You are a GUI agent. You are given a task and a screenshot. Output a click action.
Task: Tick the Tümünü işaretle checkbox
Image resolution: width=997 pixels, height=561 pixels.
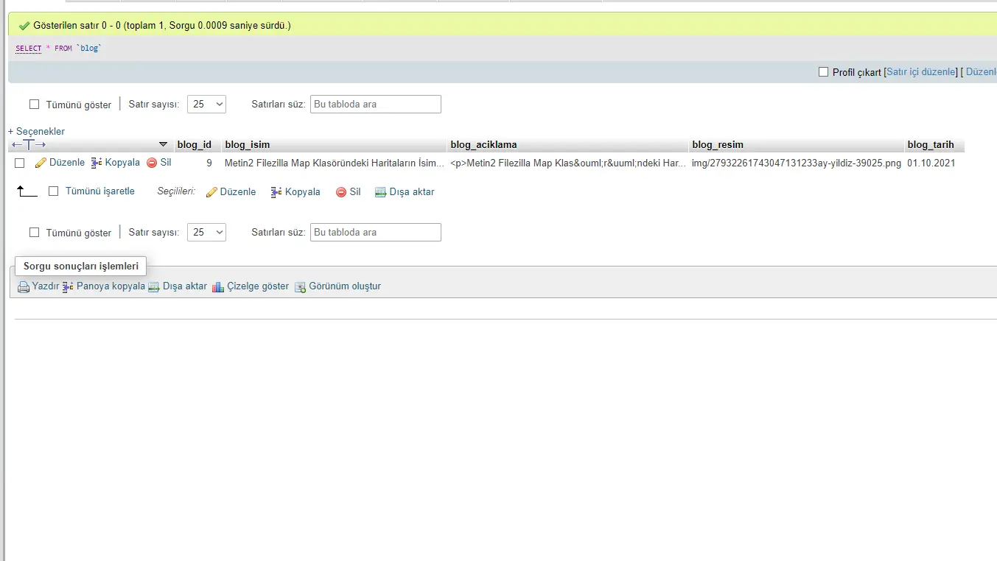[53, 191]
